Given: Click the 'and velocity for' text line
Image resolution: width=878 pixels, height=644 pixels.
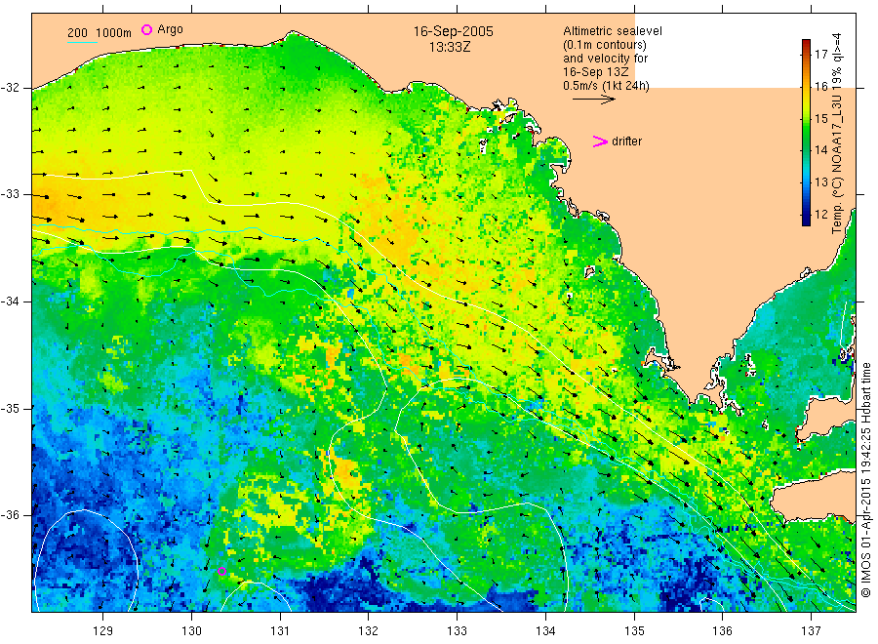Looking at the screenshot, I should (605, 59).
